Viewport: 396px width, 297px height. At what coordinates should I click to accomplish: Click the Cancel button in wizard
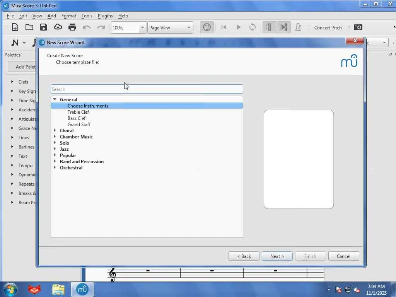pyautogui.click(x=343, y=256)
